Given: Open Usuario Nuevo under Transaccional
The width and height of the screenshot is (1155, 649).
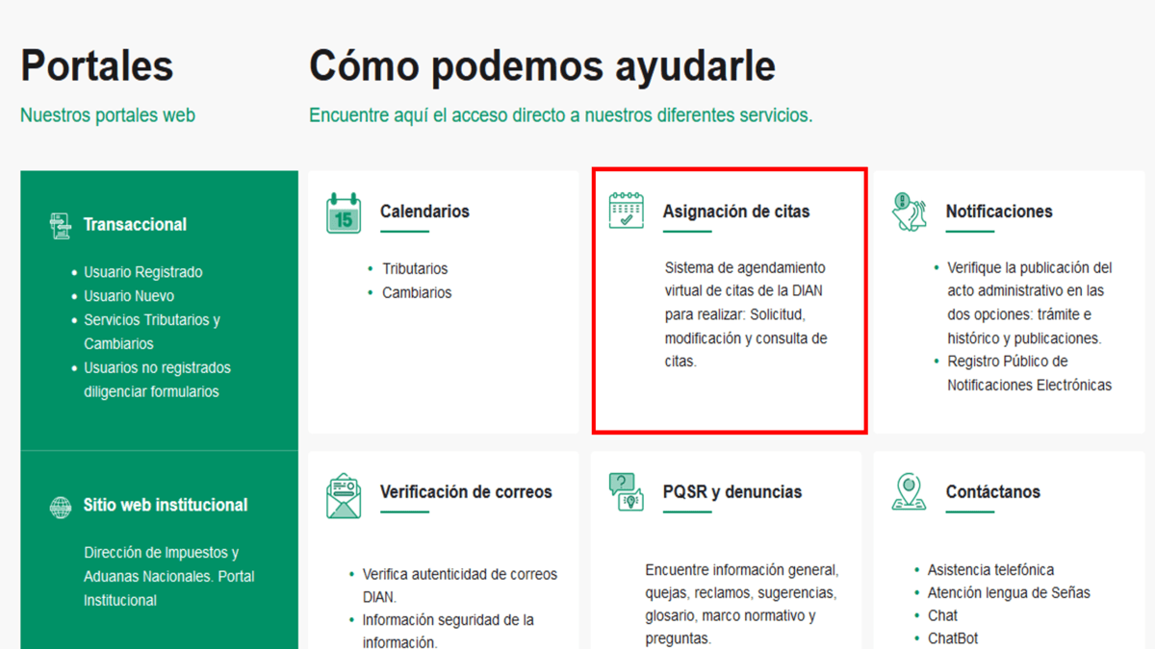Looking at the screenshot, I should pos(129,296).
